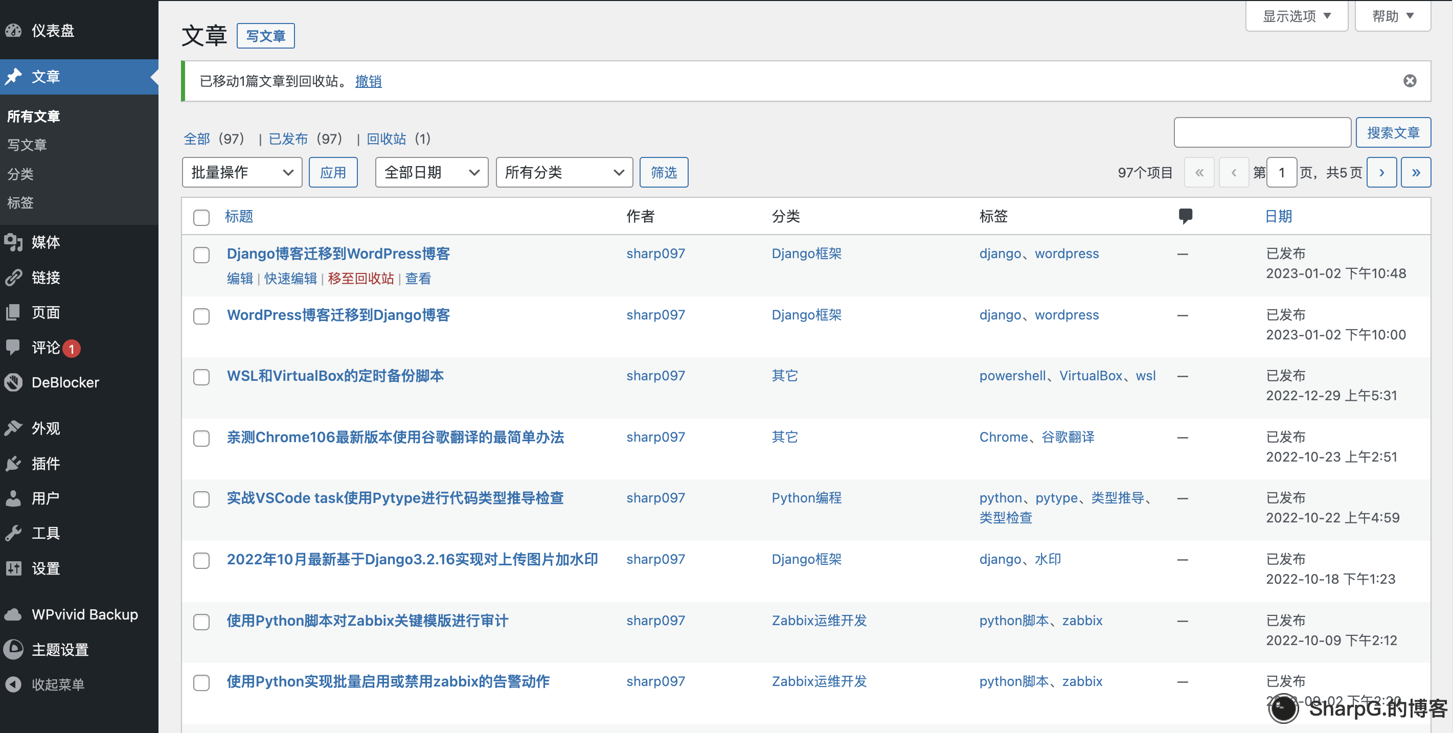This screenshot has width=1453, height=733.
Task: Click the 撤销 undo link
Action: (368, 81)
